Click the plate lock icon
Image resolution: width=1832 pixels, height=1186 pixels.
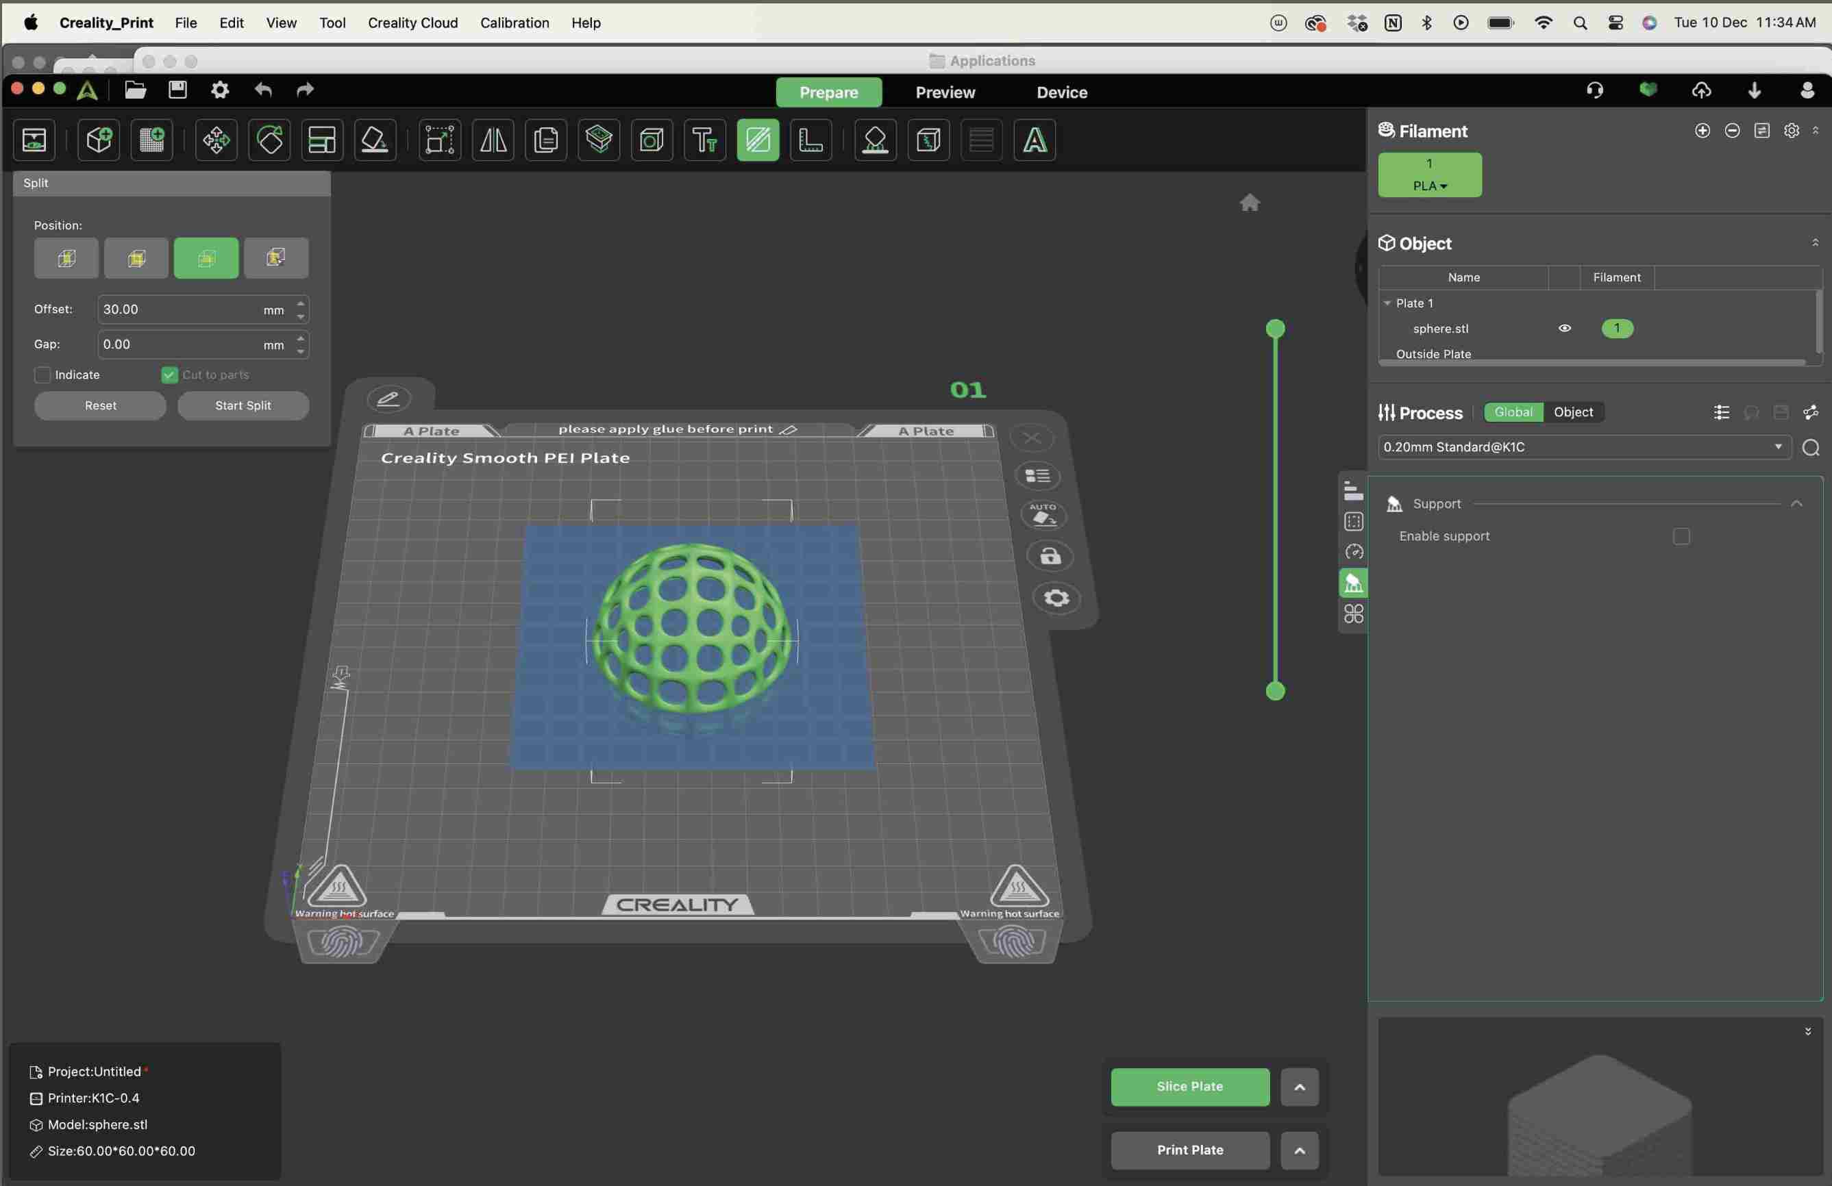(x=1051, y=556)
